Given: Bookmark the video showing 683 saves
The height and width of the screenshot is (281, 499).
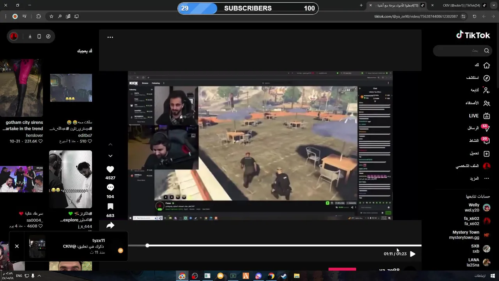Looking at the screenshot, I should (x=110, y=206).
